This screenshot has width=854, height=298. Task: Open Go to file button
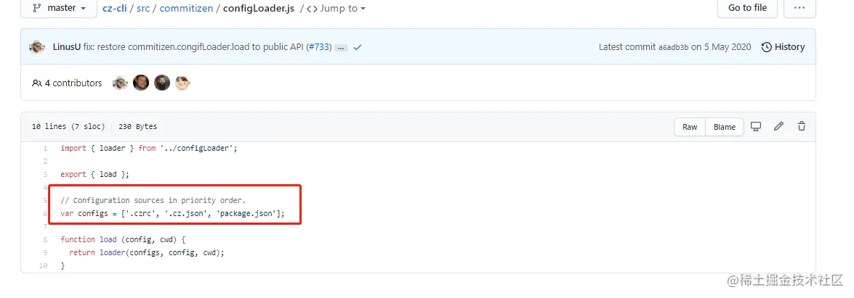(x=747, y=8)
